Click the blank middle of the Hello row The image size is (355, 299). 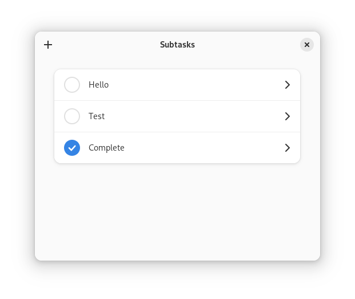[x=195, y=85]
